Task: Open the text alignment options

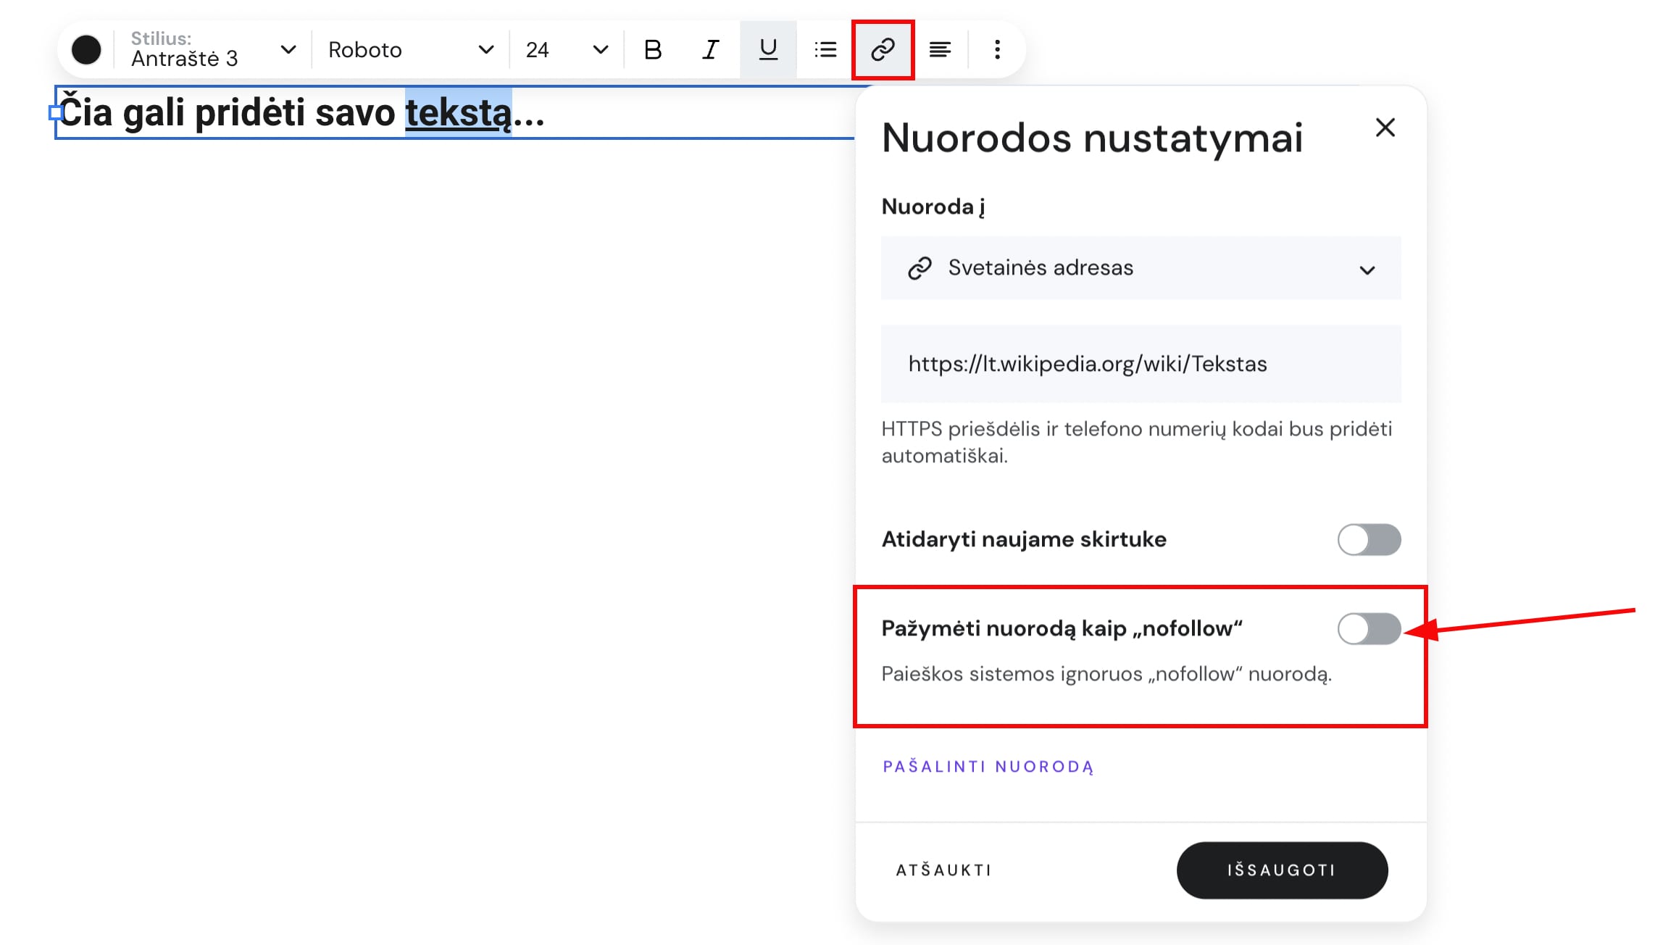Action: coord(940,50)
